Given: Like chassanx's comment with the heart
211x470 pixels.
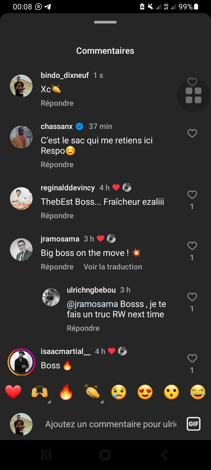Looking at the screenshot, I should (x=192, y=133).
